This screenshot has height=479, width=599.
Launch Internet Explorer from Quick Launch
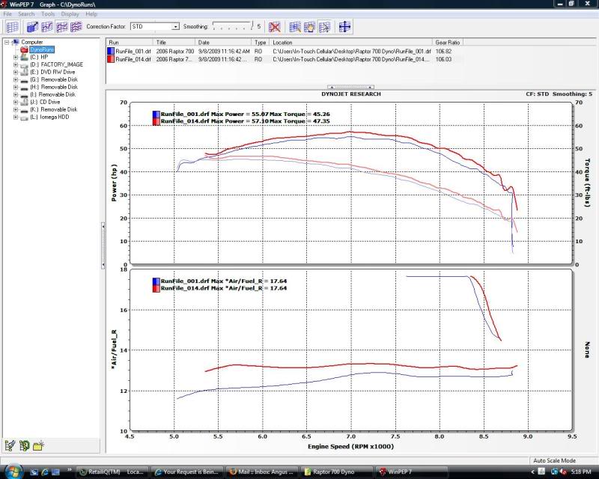tap(45, 472)
